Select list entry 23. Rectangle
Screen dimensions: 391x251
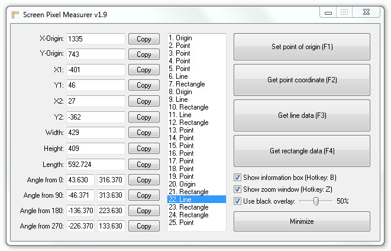point(196,207)
